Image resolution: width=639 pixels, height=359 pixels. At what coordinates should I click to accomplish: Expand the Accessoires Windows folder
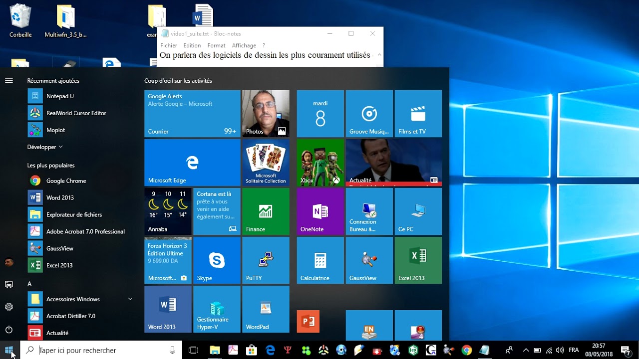point(80,299)
